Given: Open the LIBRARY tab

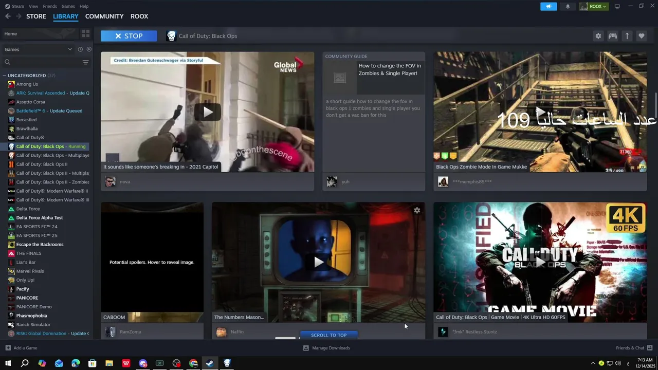Looking at the screenshot, I should tap(66, 16).
